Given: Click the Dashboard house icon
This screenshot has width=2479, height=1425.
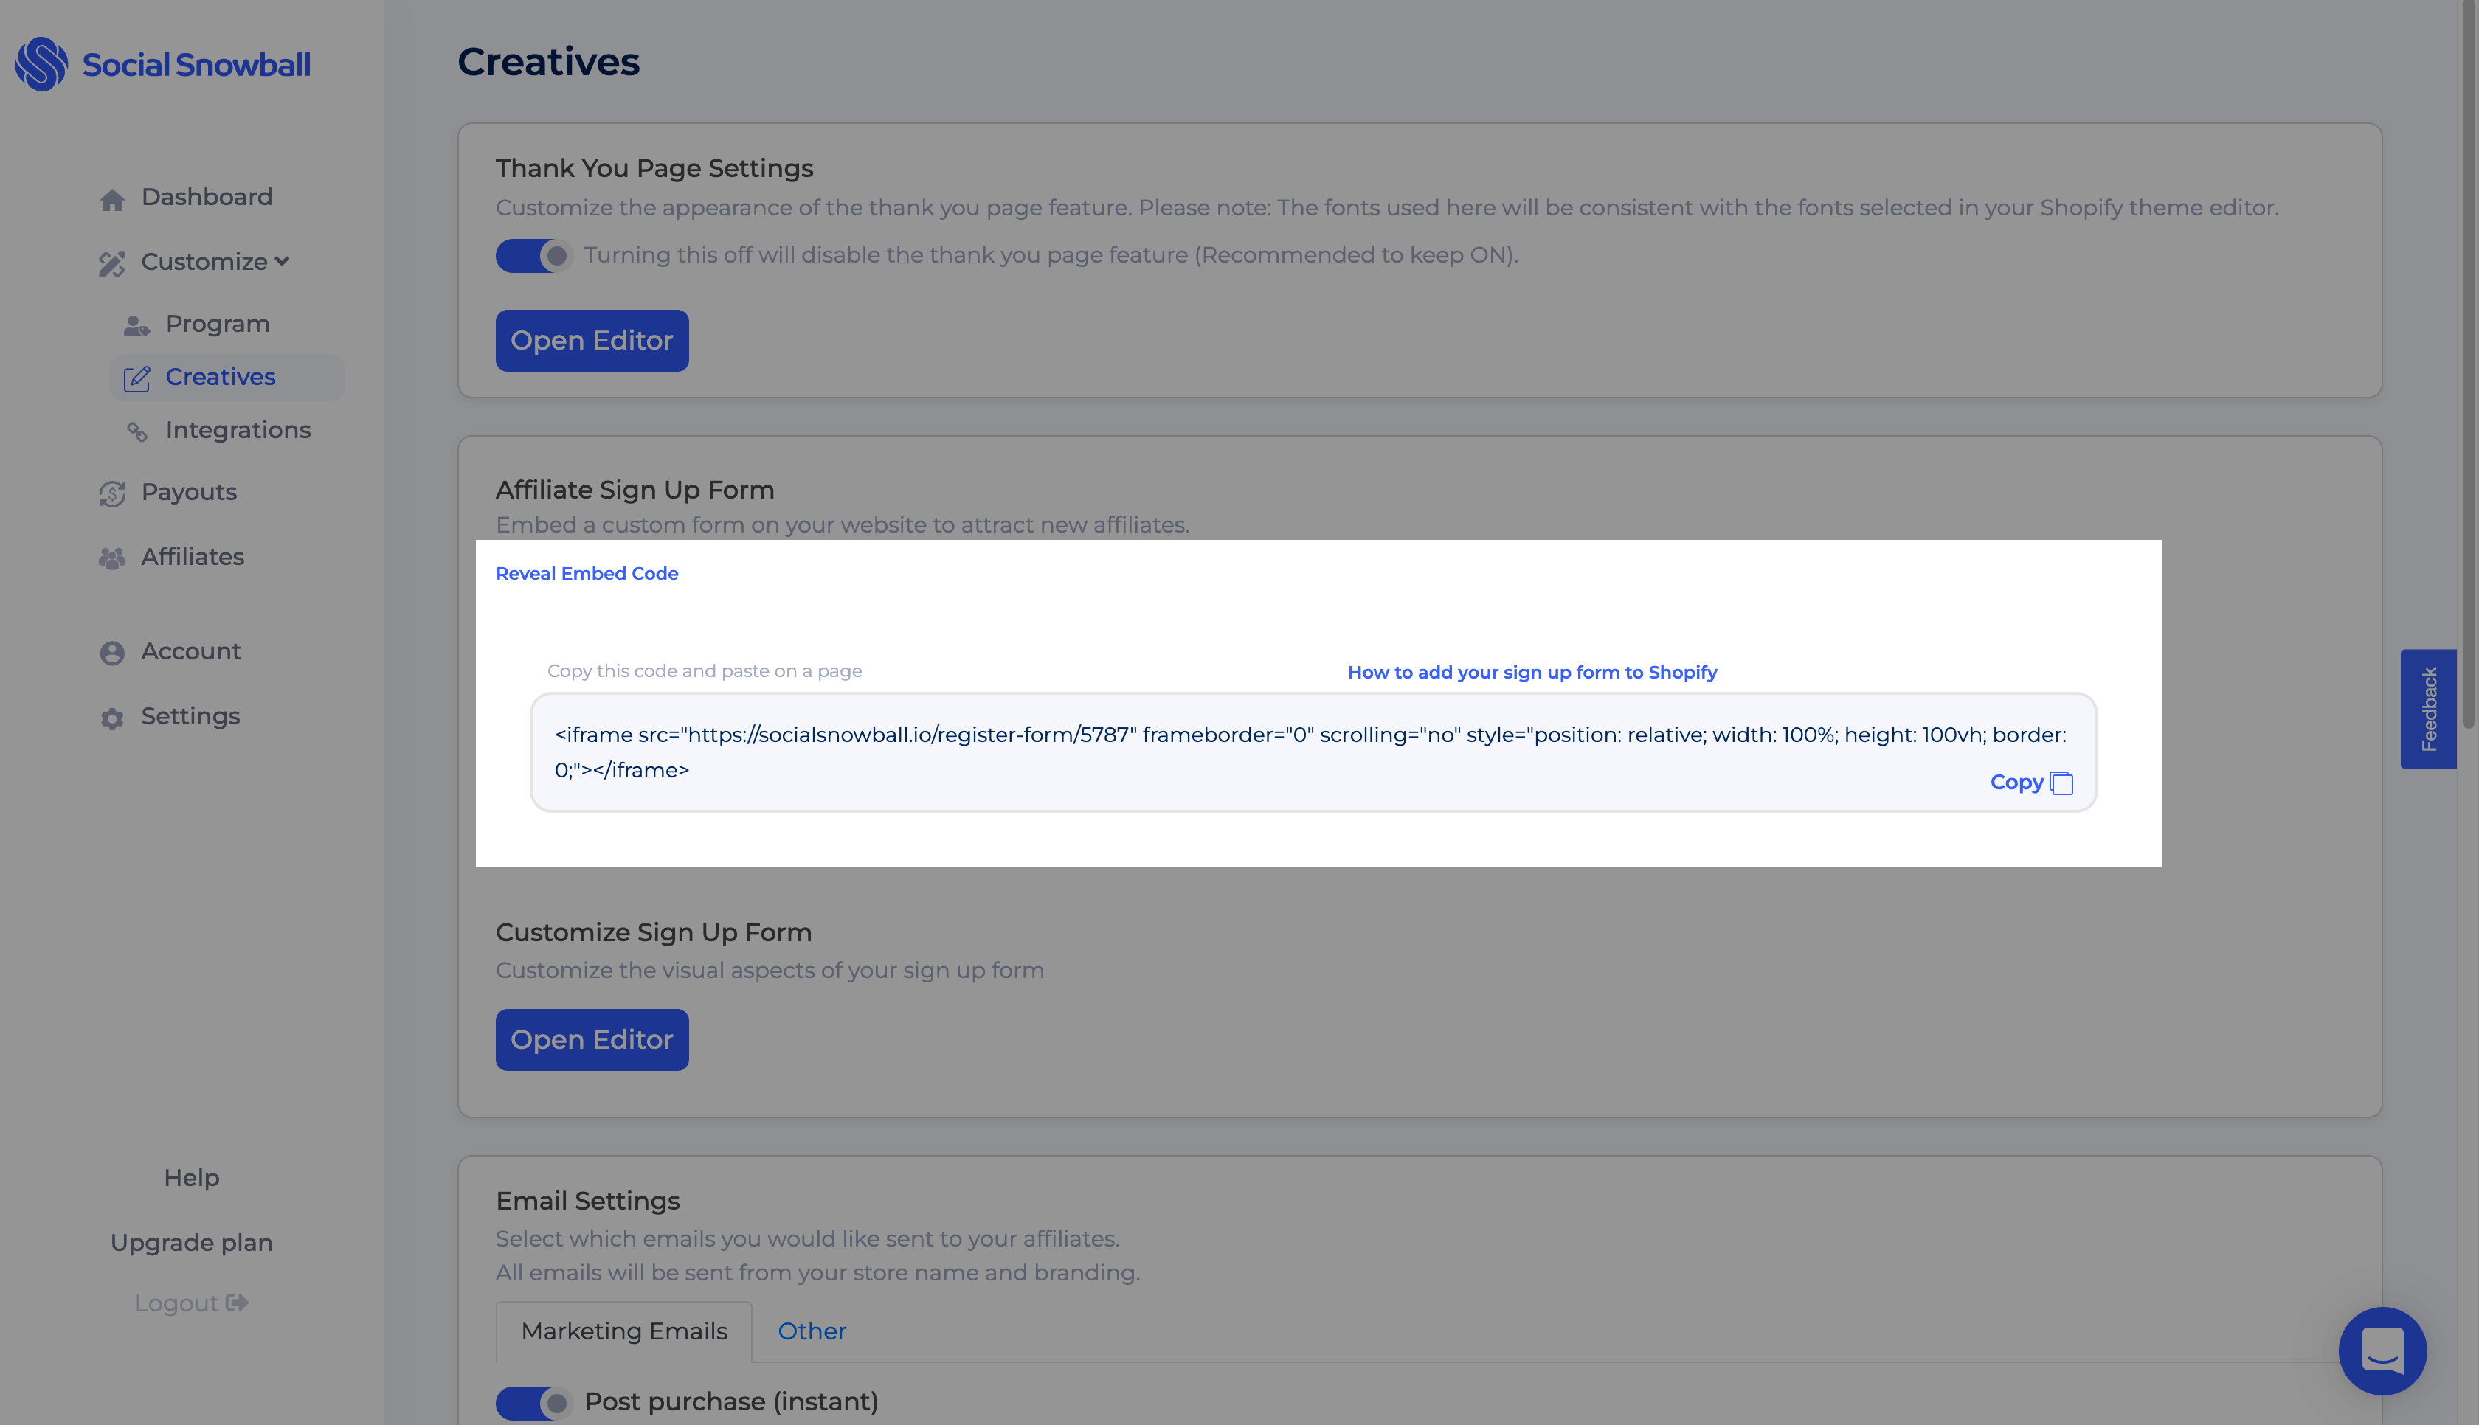Looking at the screenshot, I should [x=113, y=200].
